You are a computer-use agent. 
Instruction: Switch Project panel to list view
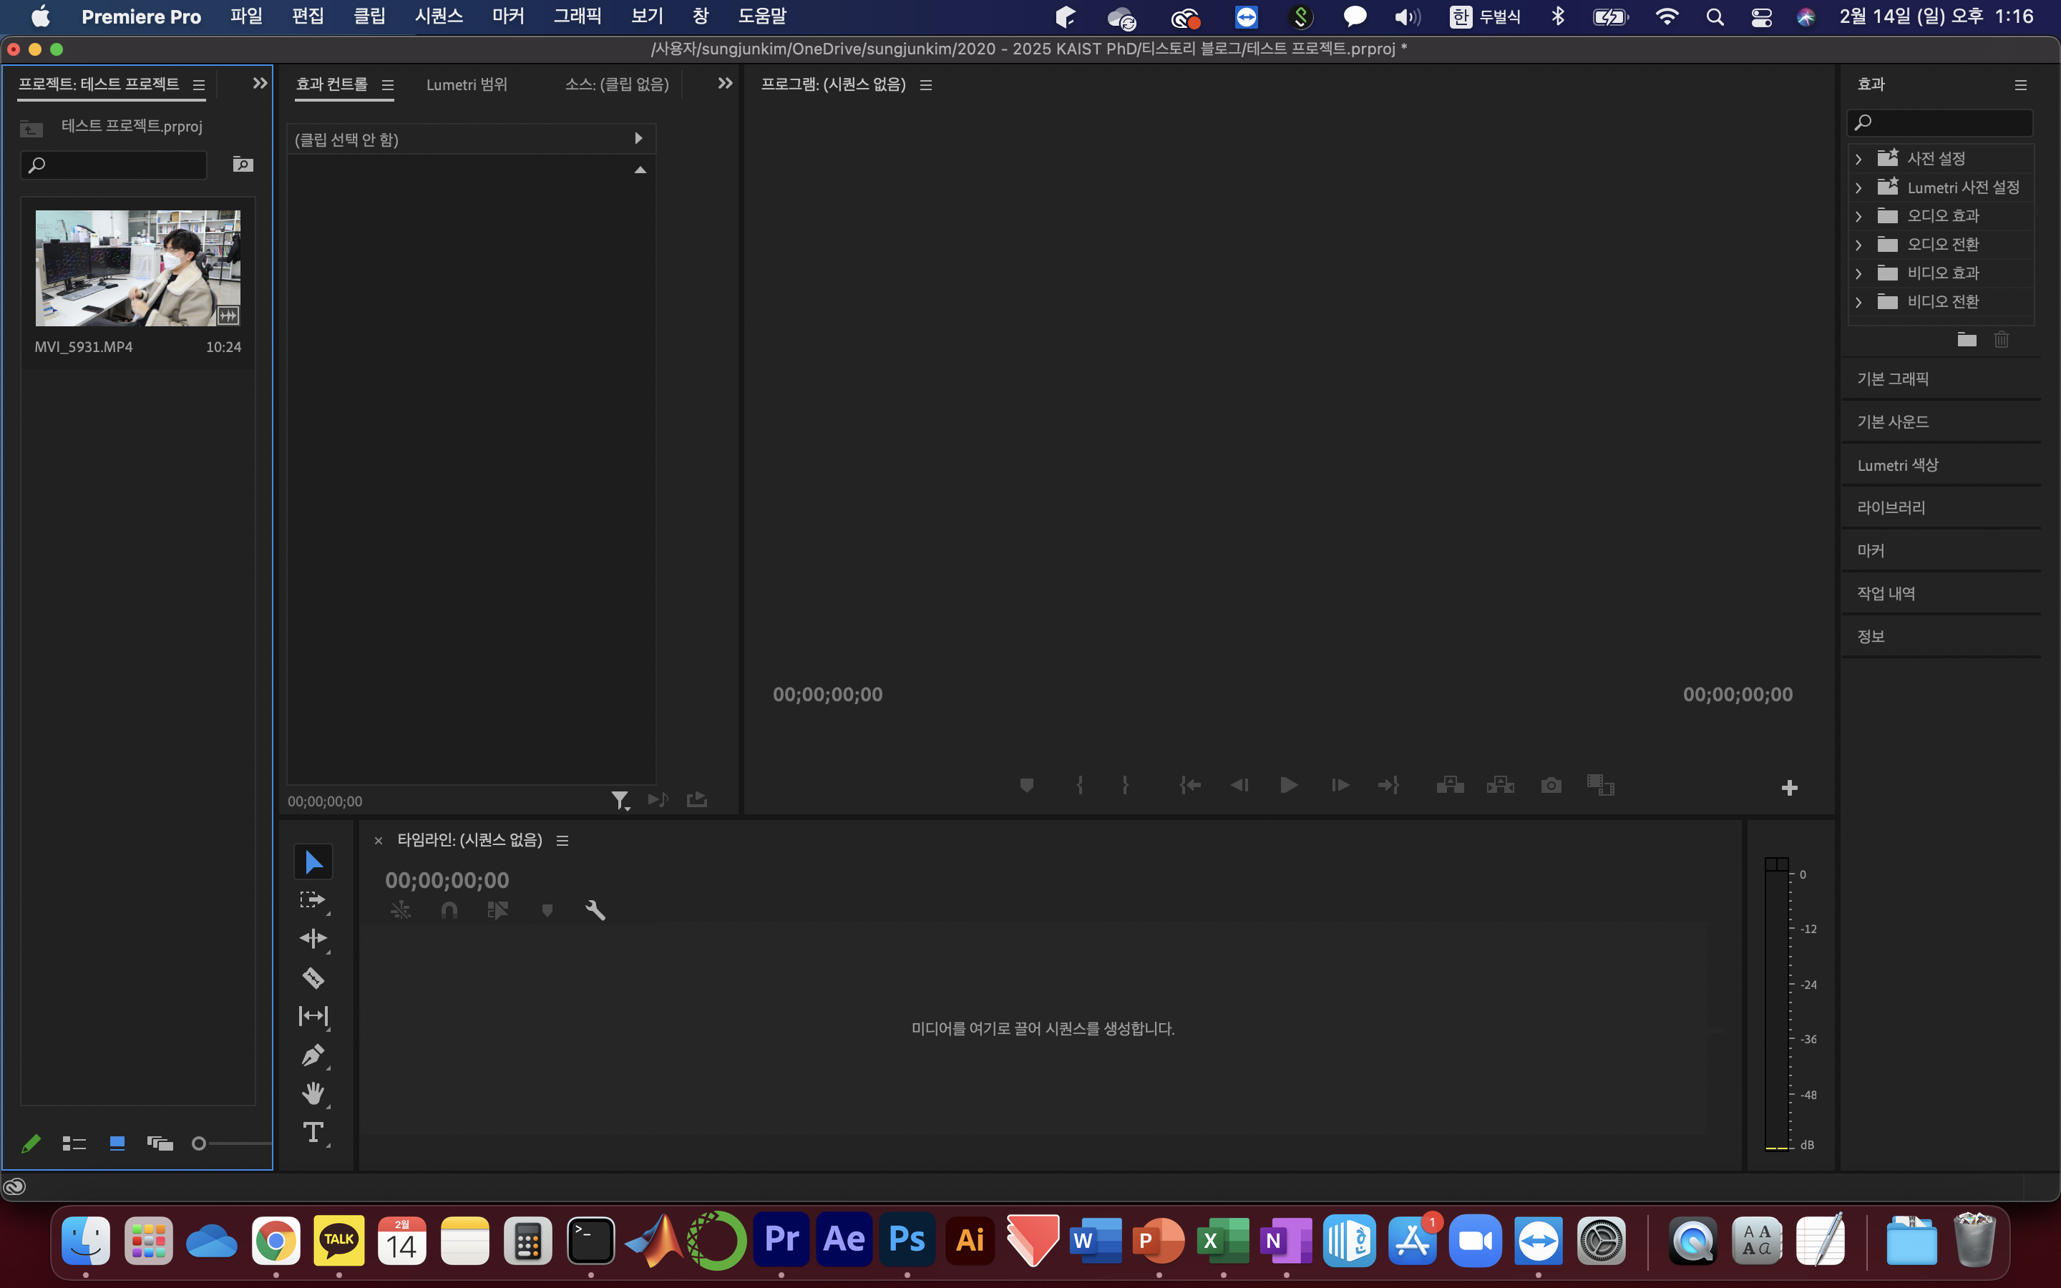coord(74,1143)
